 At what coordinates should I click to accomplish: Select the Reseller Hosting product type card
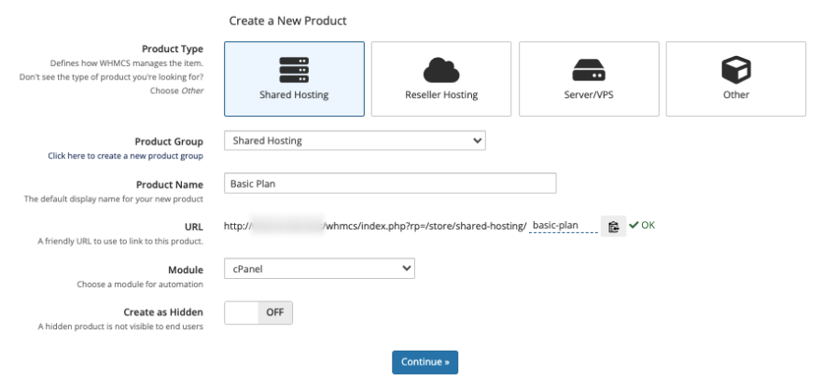click(x=441, y=78)
